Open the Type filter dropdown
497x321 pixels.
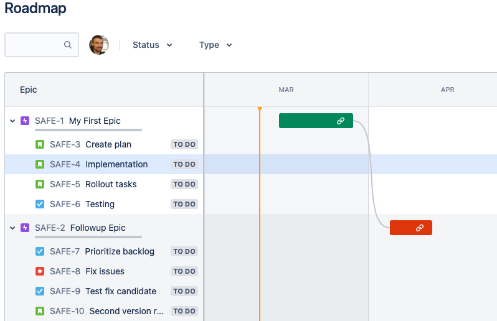[x=215, y=45]
